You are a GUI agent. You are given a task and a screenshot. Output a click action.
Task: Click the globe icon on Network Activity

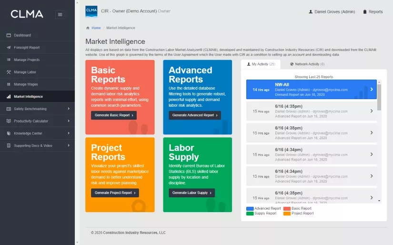pyautogui.click(x=292, y=64)
